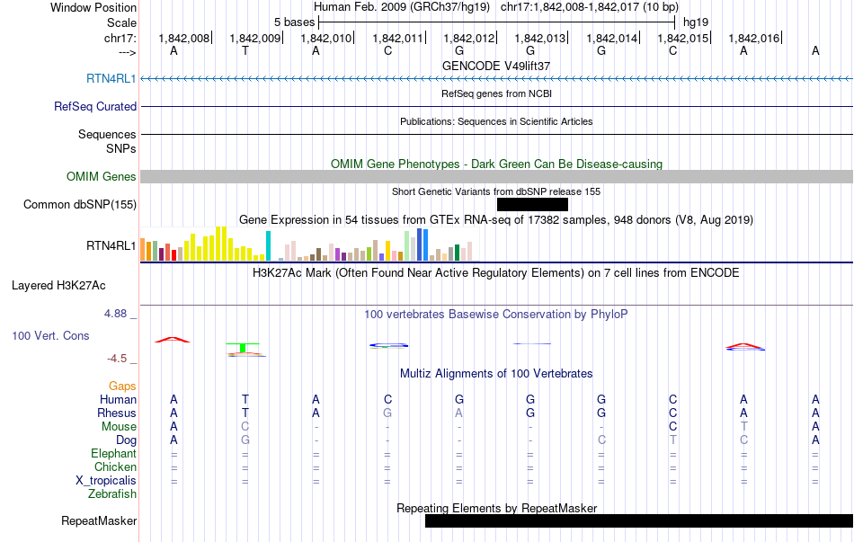854x542 pixels.
Task: Click the 4.88 PhyloP upper scale value
Action: pos(115,314)
